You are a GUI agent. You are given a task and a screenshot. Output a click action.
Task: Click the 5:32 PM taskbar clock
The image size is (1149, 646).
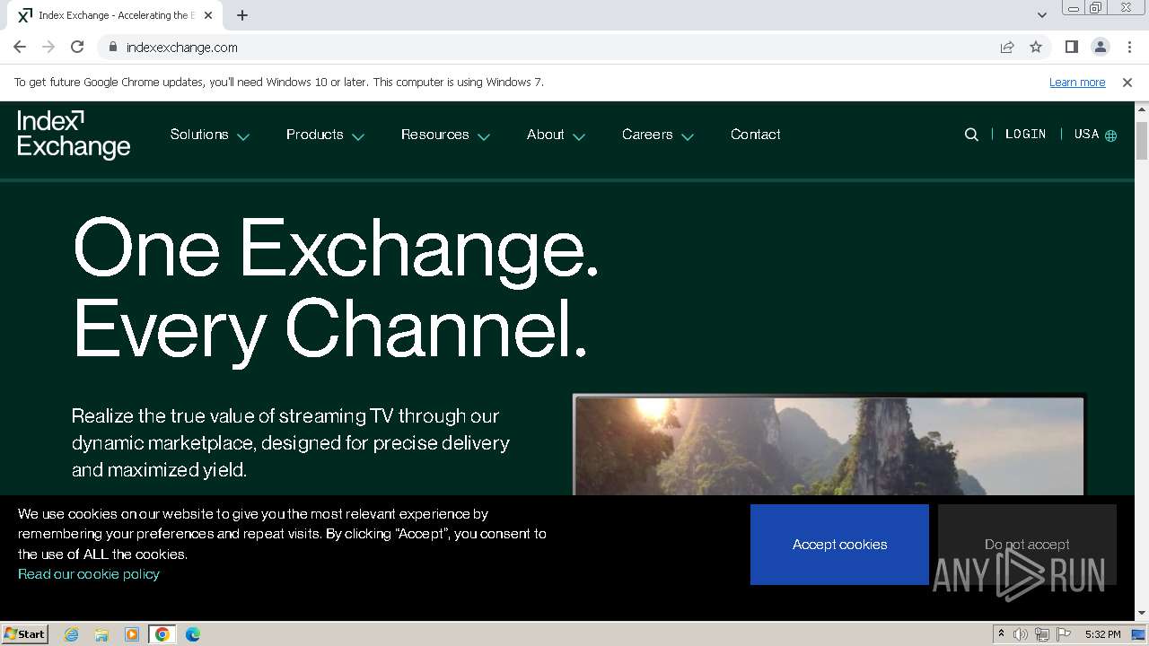(x=1102, y=634)
